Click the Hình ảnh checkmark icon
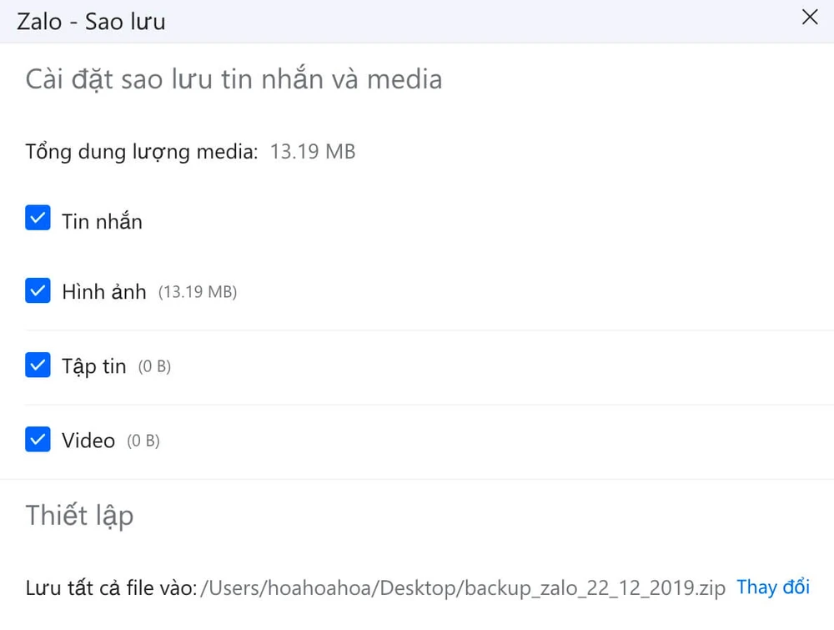 point(37,291)
